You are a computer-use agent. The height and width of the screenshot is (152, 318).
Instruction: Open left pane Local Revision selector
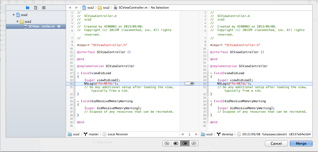115,134
